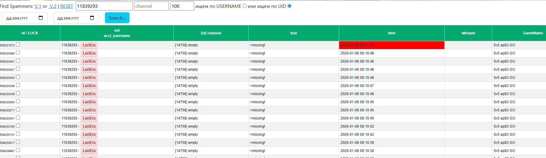Image resolution: width=546 pixels, height=158 pixels.
Task: Click the id / LOCK column header
Action: point(30,33)
